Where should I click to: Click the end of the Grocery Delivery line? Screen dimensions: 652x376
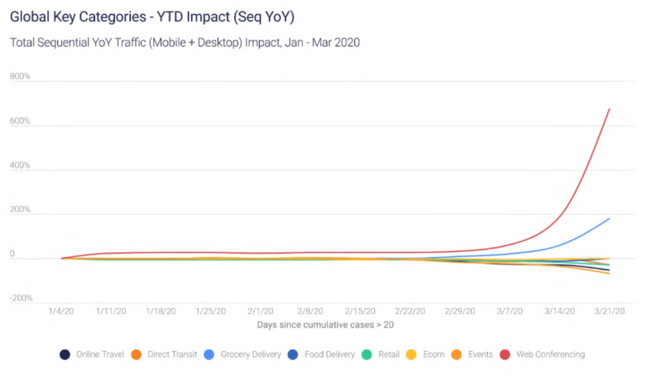click(x=609, y=219)
